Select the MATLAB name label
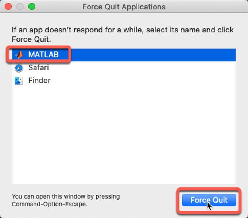248x218 pixels. click(43, 55)
